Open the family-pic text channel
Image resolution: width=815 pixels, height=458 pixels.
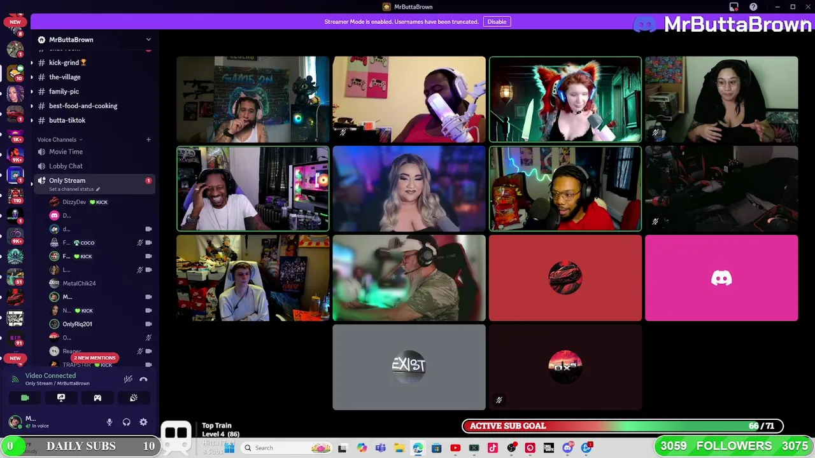tap(64, 92)
